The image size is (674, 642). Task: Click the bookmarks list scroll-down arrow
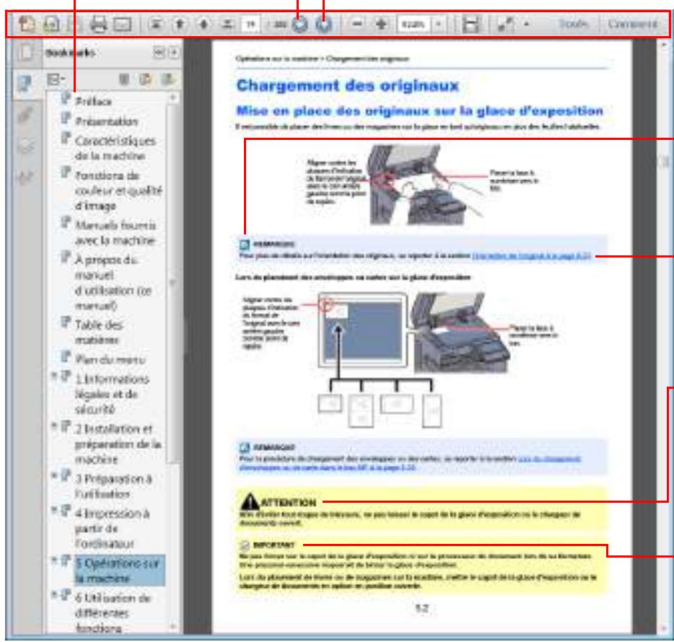[x=172, y=627]
